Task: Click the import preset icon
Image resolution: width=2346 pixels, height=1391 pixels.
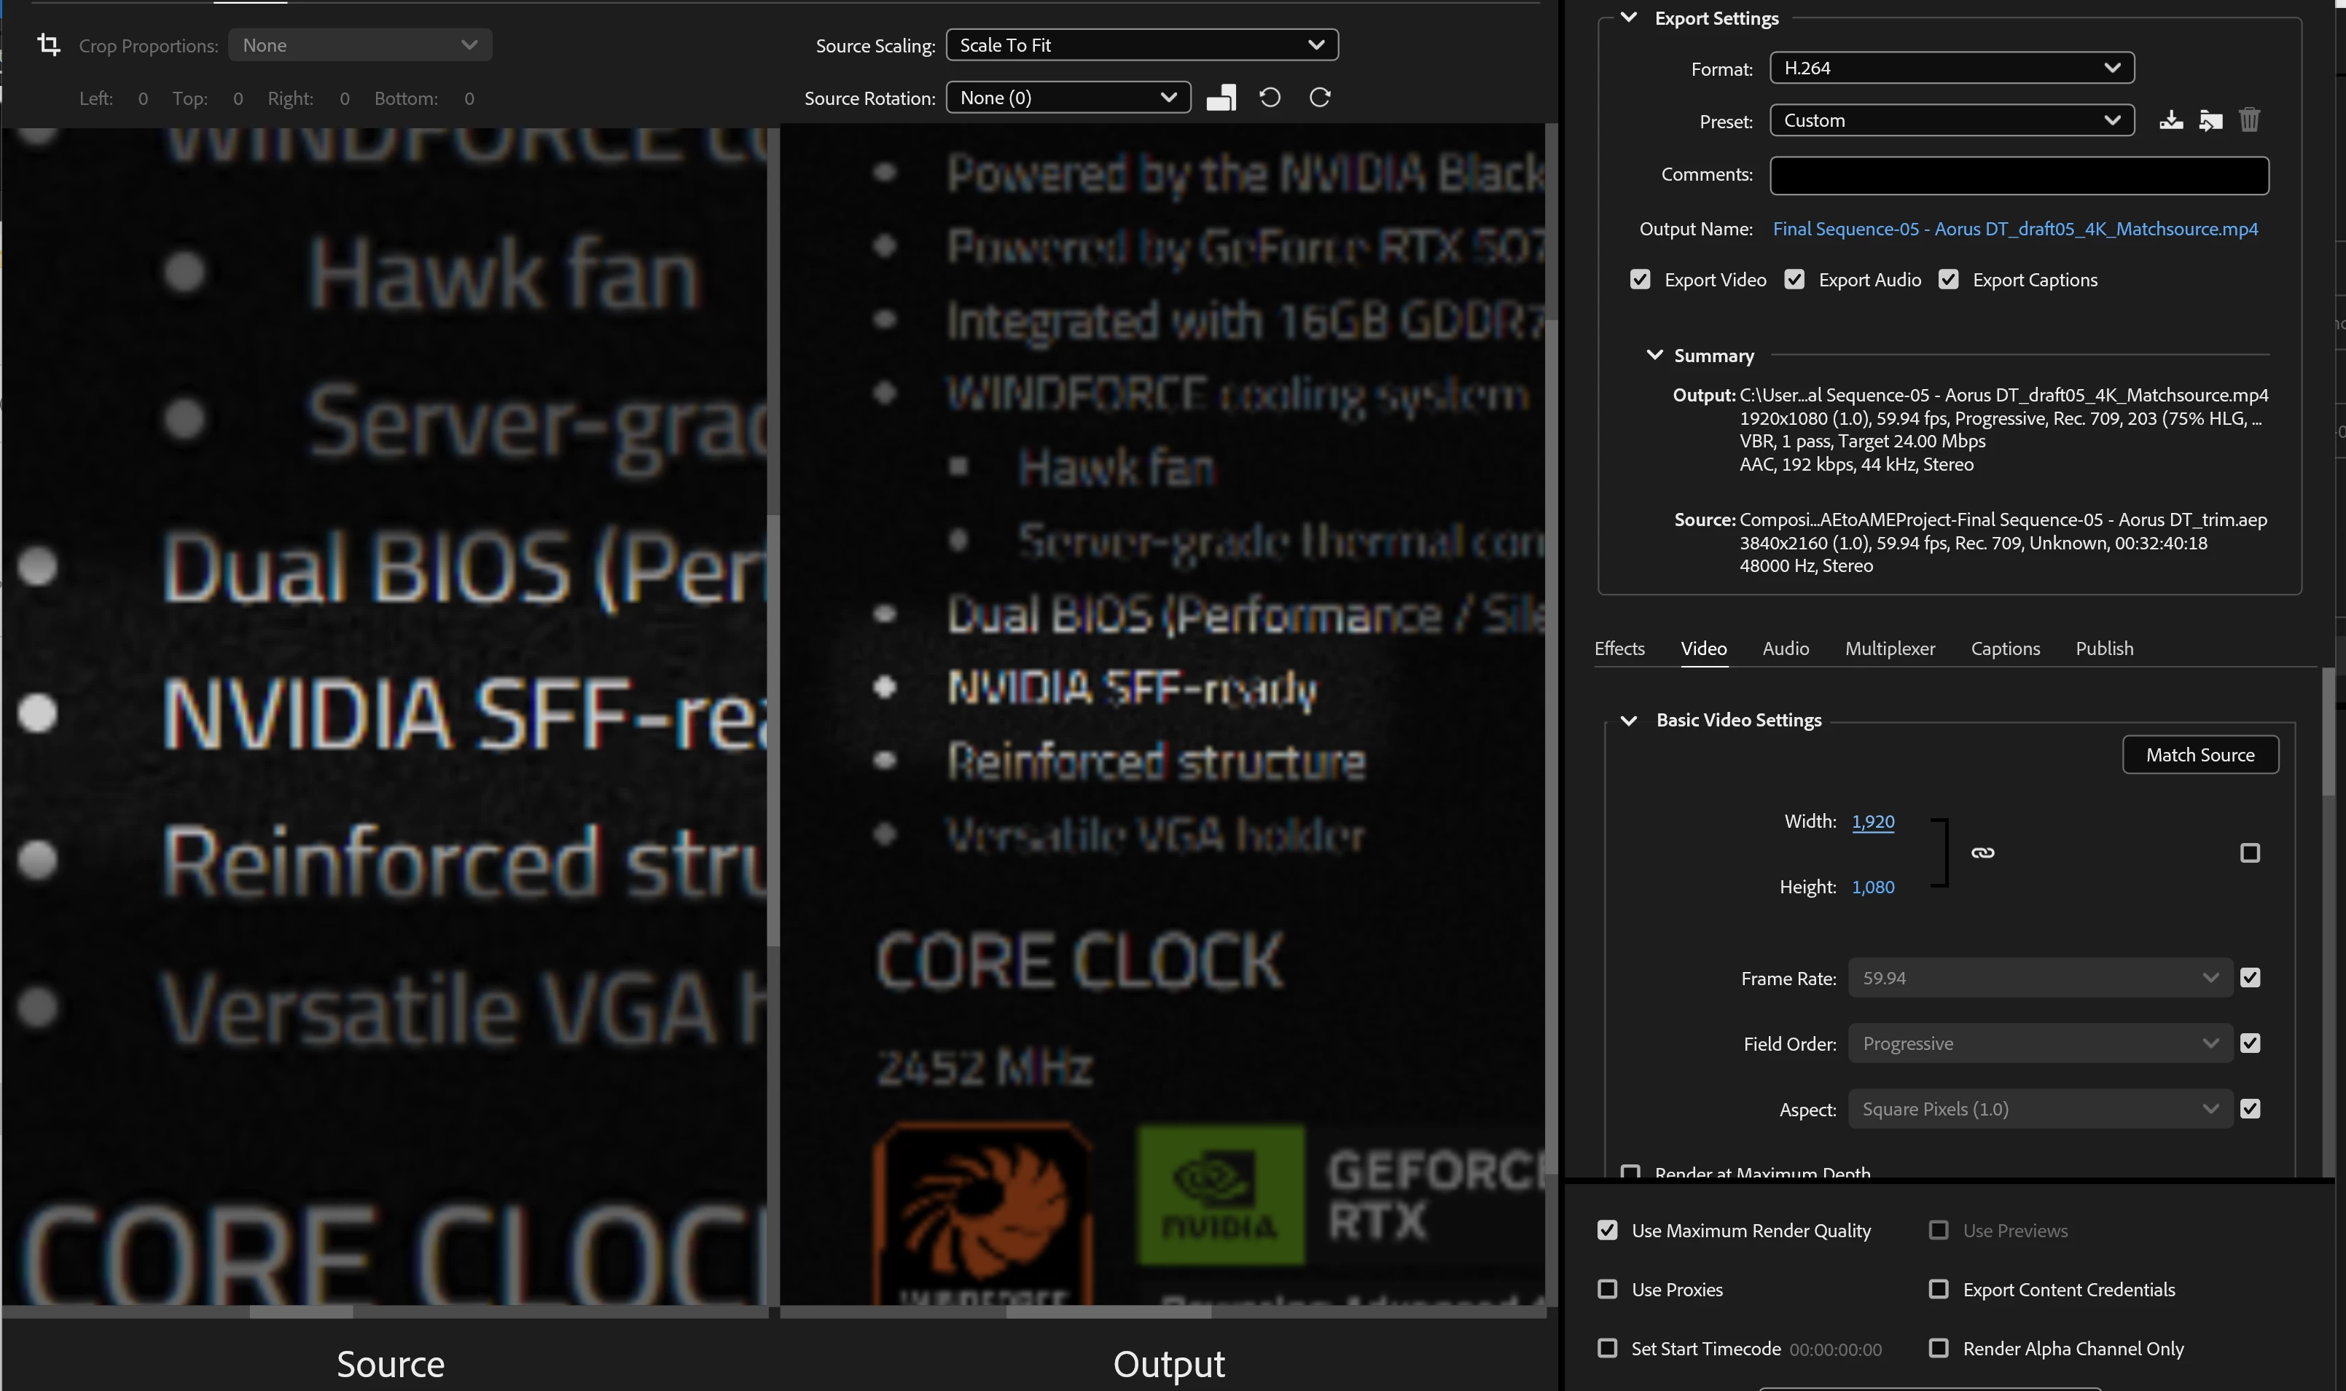Action: click(x=2210, y=120)
